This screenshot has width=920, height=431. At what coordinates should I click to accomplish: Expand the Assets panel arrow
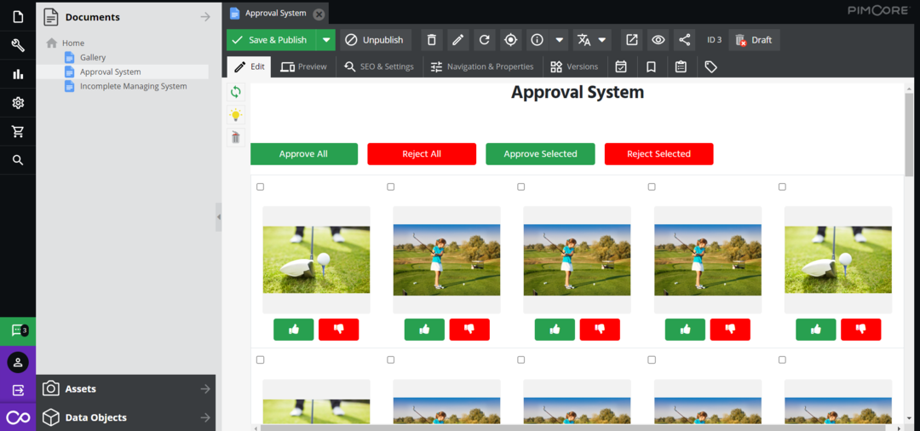pyautogui.click(x=204, y=388)
